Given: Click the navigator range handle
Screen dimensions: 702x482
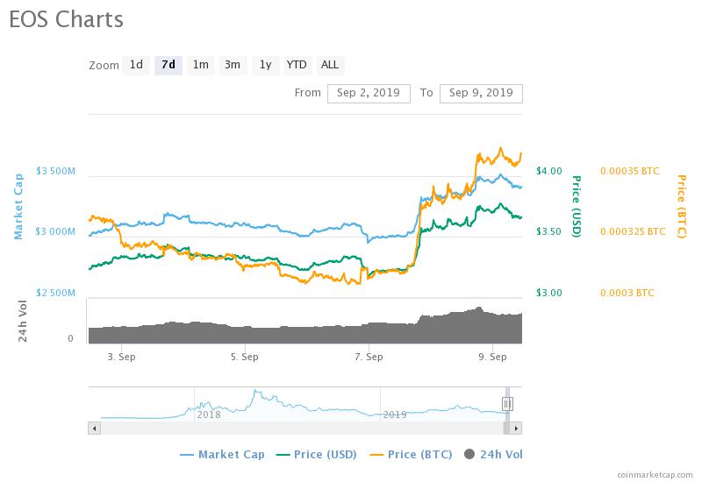Looking at the screenshot, I should click(507, 404).
